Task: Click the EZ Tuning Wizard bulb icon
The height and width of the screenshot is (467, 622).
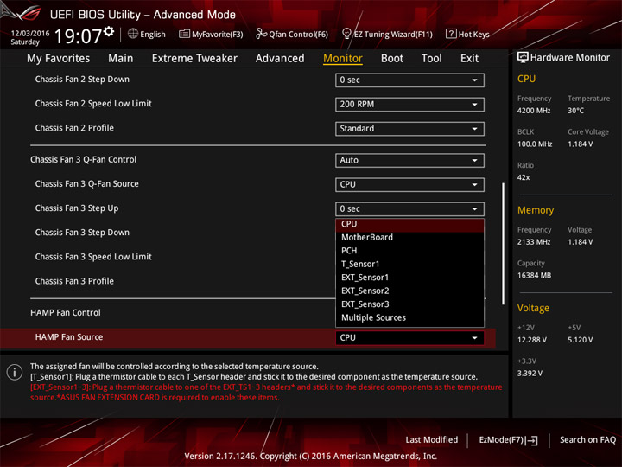Action: (x=346, y=34)
